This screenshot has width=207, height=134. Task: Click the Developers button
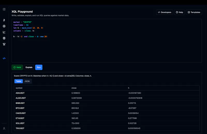coord(165,12)
